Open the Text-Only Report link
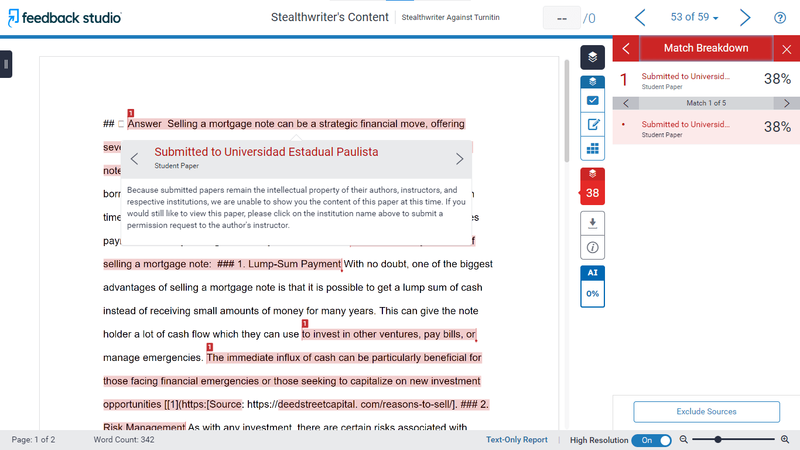Screen dimensions: 800x450 (517, 440)
